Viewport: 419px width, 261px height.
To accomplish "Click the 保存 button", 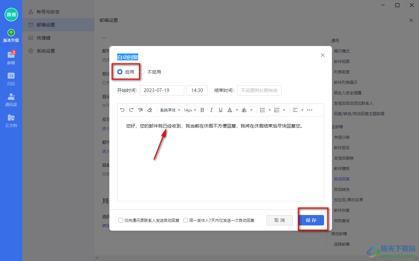I will (x=311, y=220).
